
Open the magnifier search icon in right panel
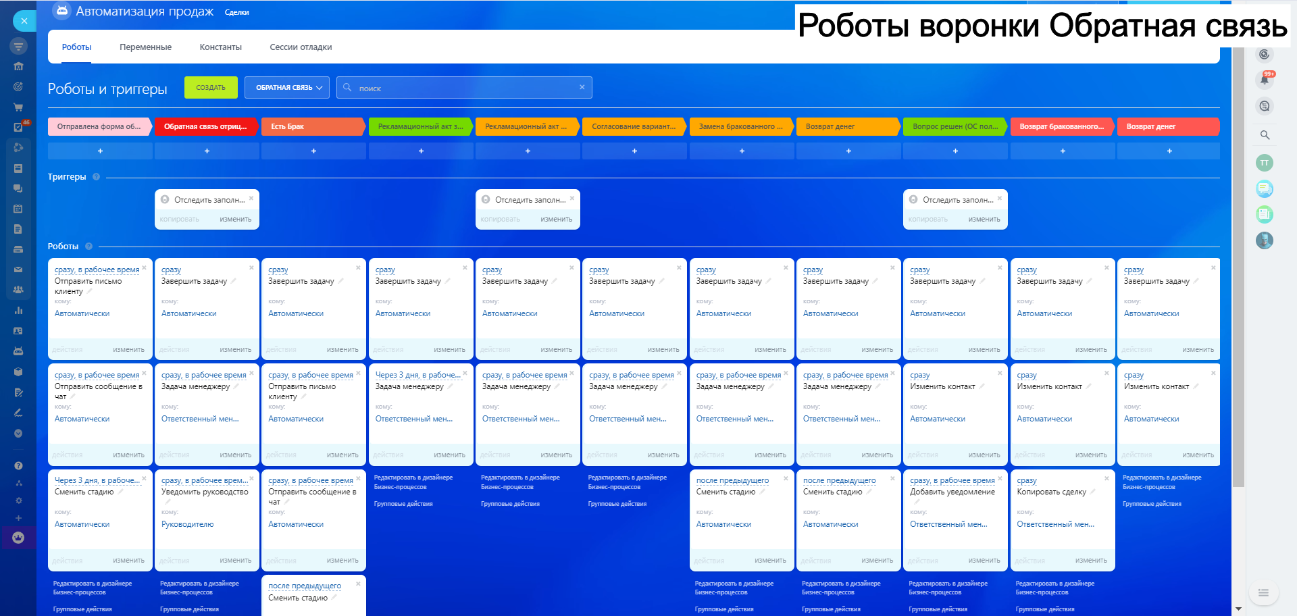pos(1265,135)
